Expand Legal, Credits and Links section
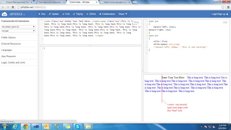231x130 pixels. 18,63
